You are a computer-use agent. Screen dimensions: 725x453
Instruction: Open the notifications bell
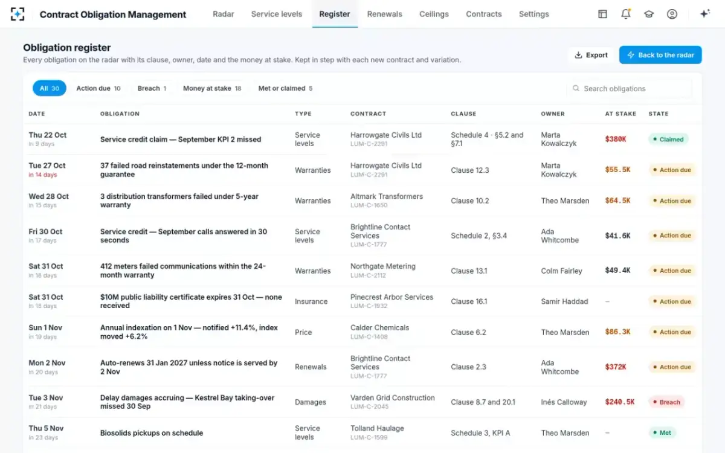pos(626,14)
